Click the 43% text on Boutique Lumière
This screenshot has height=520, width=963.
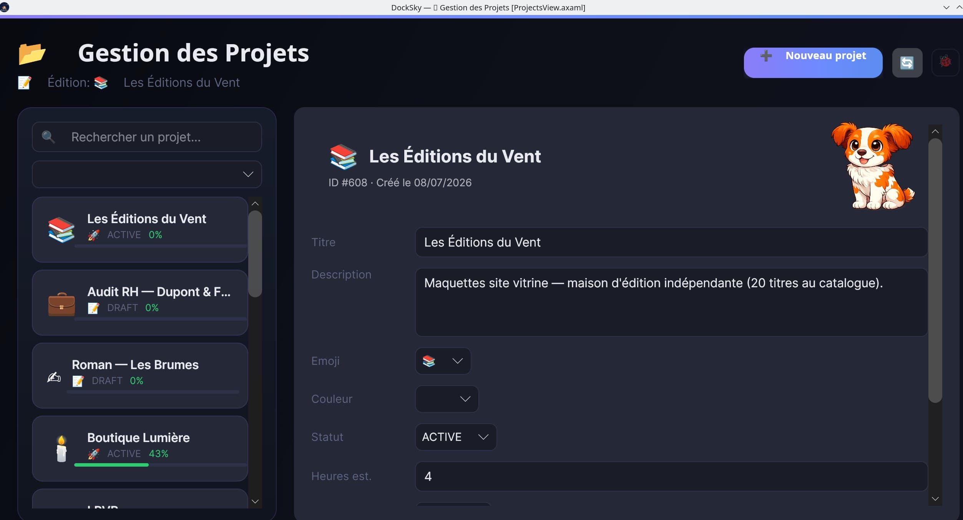click(x=158, y=454)
